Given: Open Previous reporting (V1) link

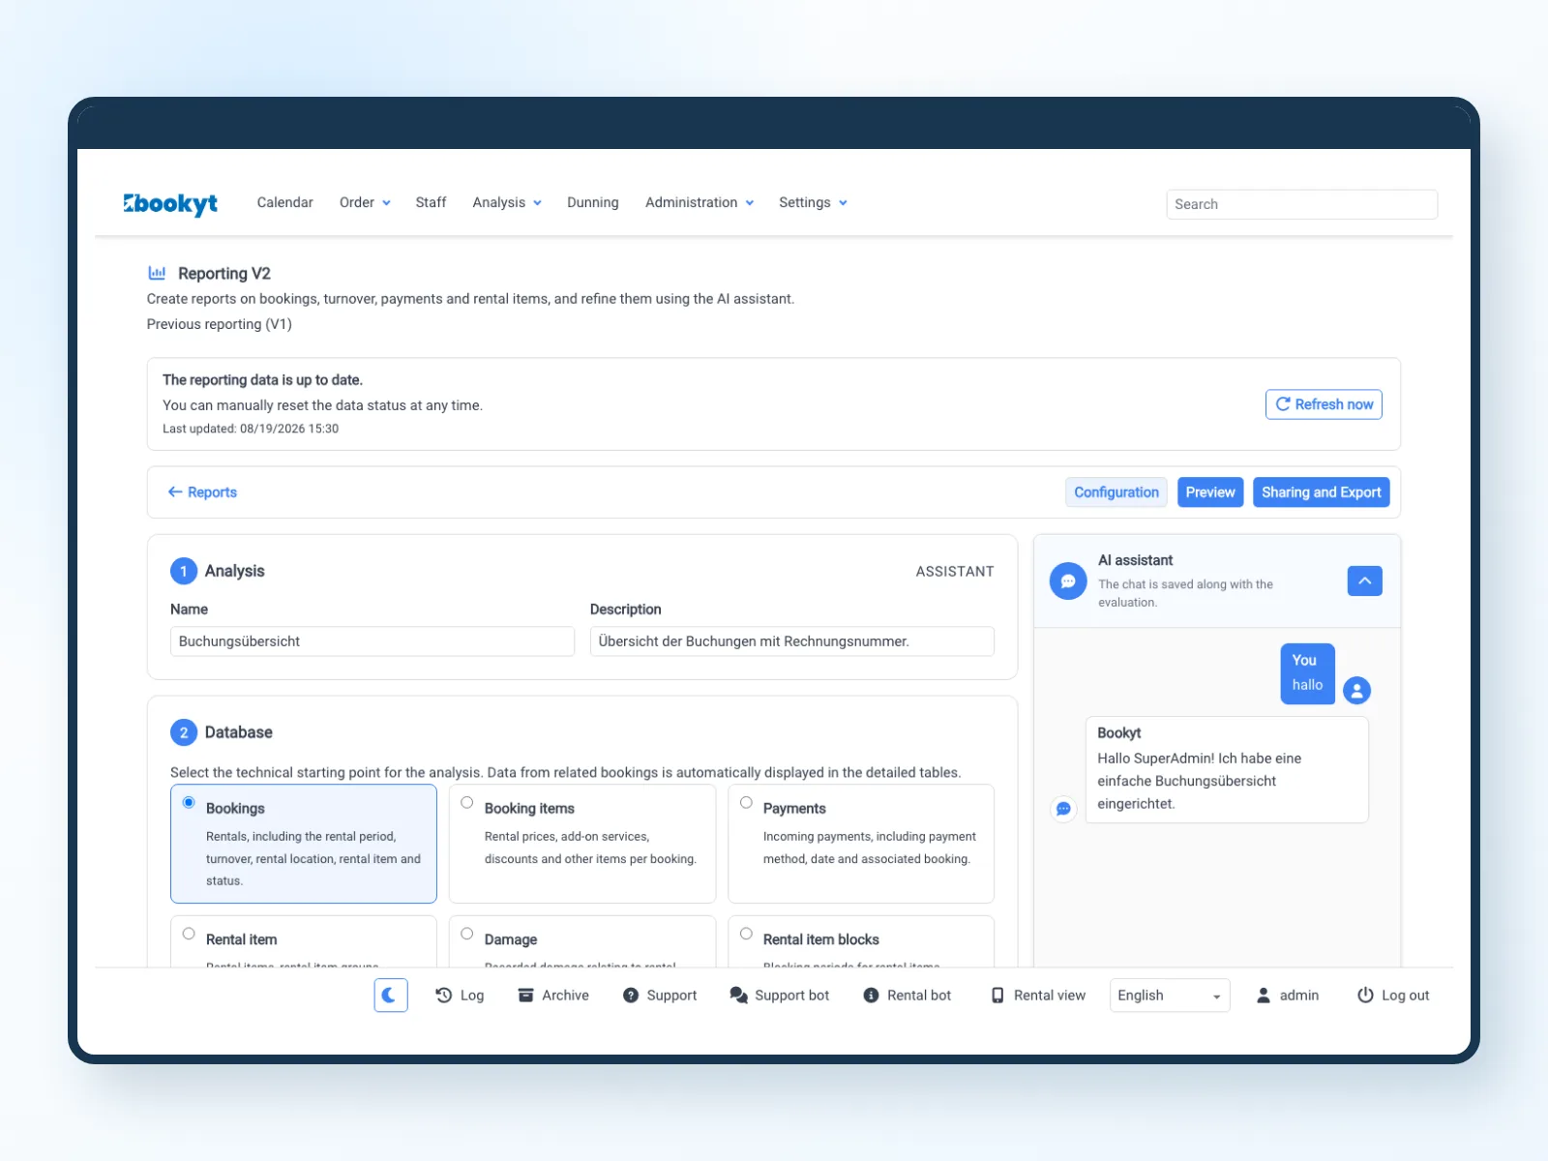Looking at the screenshot, I should [x=220, y=324].
